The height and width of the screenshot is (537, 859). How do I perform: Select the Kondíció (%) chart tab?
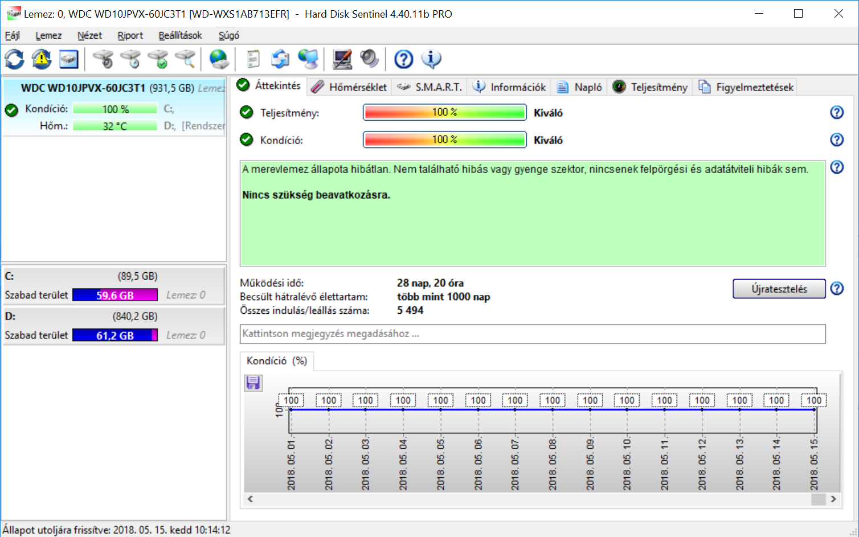(x=277, y=361)
